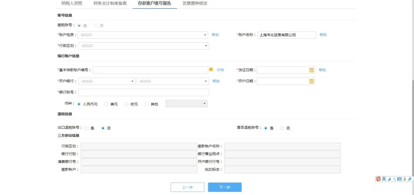This screenshot has width=414, height=195.
Task: Click the orange question mark beside 示例
Action: (x=211, y=70)
